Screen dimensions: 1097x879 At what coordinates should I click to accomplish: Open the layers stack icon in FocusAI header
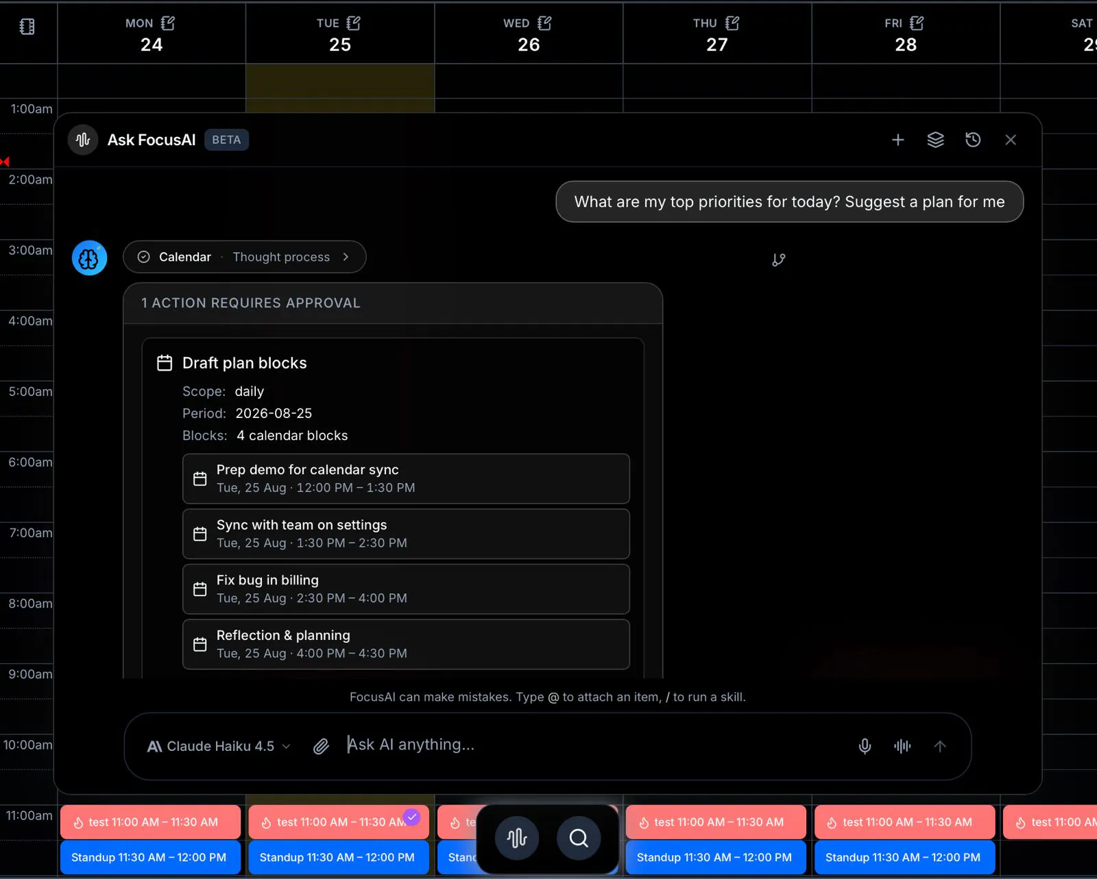point(935,140)
